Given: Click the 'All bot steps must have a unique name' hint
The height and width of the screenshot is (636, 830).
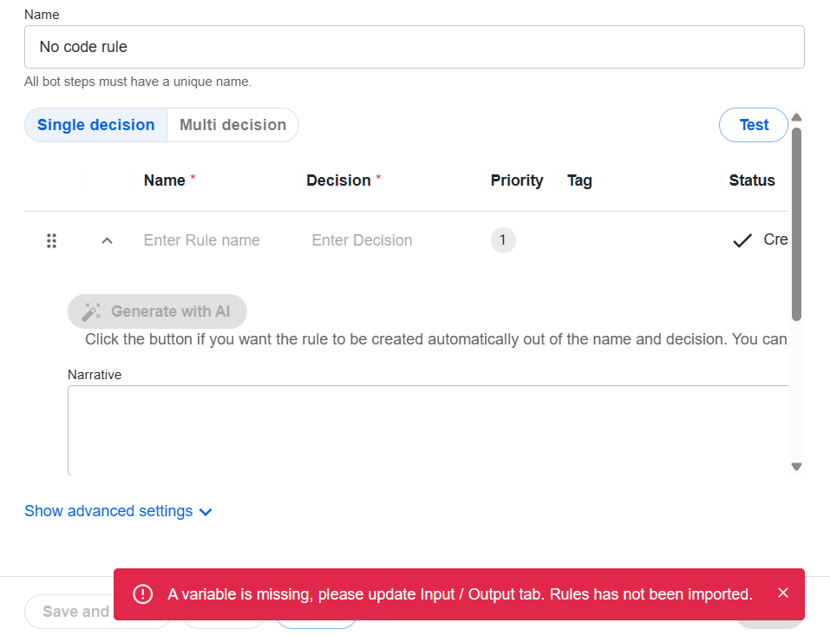Looking at the screenshot, I should click(x=138, y=82).
